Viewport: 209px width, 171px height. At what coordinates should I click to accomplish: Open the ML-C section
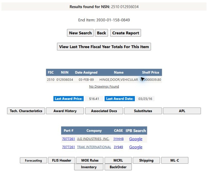coord(175,160)
